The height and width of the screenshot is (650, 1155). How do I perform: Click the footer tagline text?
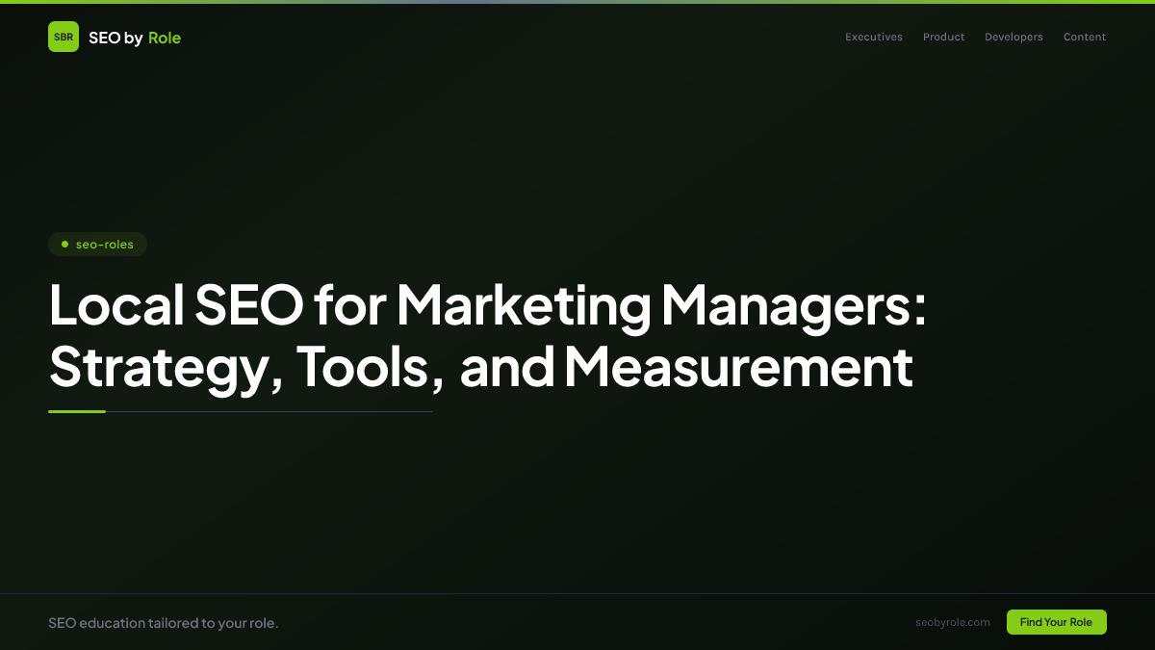[164, 623]
